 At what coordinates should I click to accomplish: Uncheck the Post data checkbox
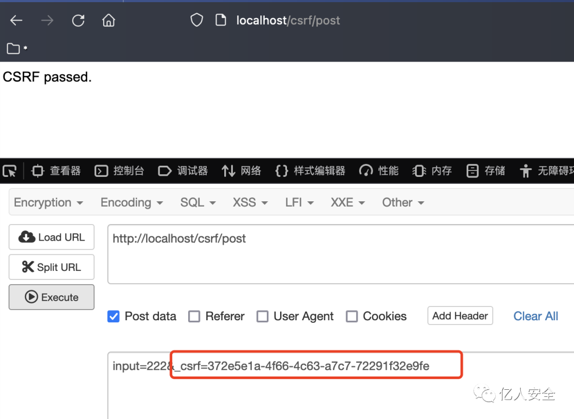click(x=114, y=317)
